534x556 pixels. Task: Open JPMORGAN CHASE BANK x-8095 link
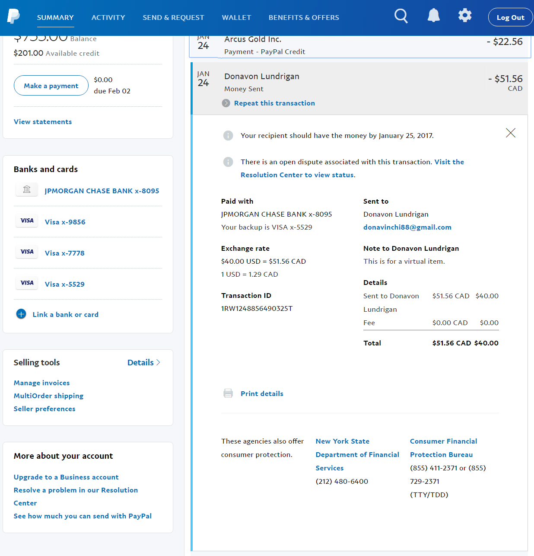pos(102,191)
